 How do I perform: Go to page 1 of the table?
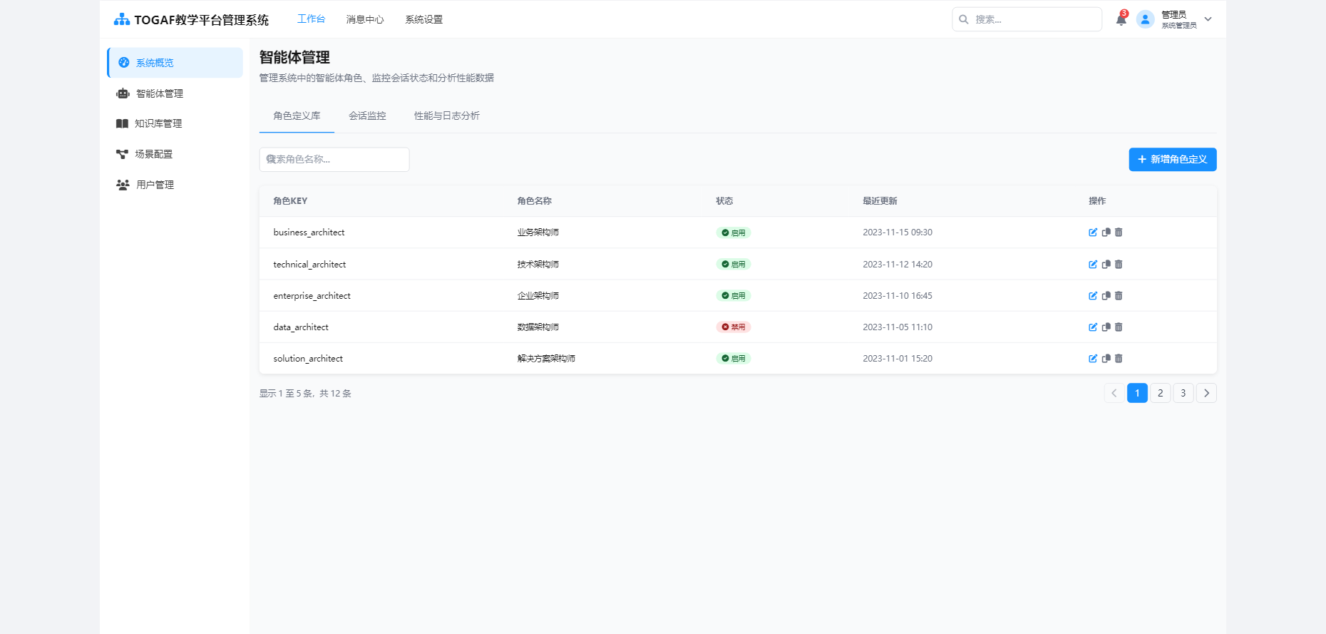[1137, 393]
